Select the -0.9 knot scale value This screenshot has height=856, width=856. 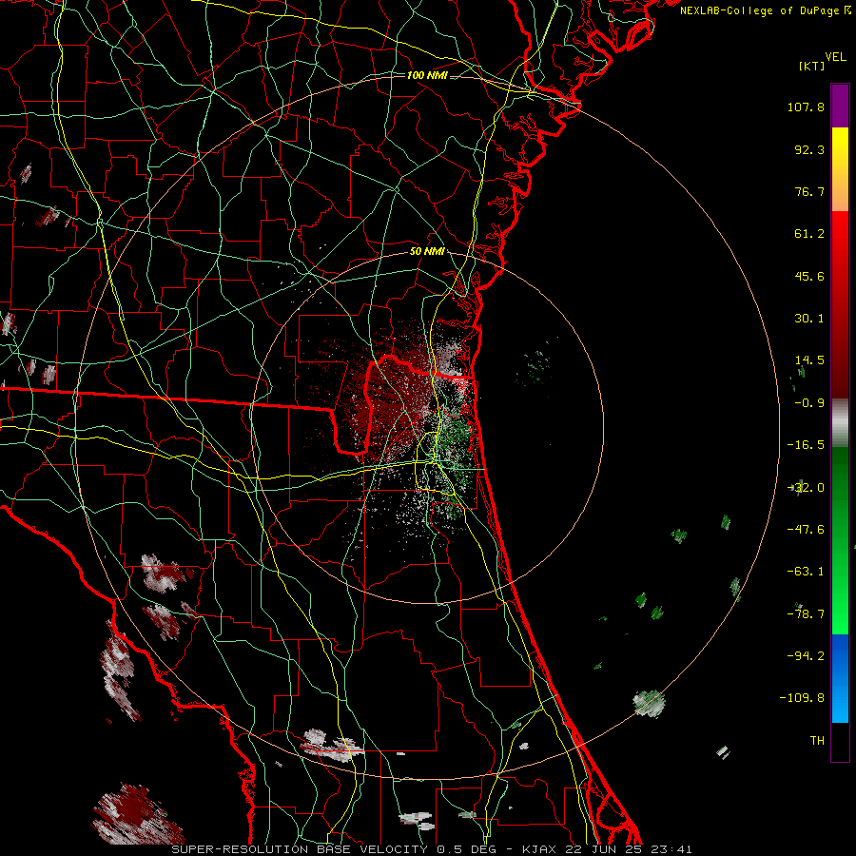809,403
